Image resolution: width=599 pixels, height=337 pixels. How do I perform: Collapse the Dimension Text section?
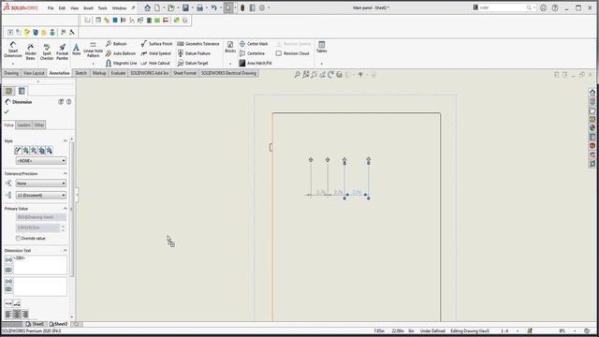coord(65,250)
